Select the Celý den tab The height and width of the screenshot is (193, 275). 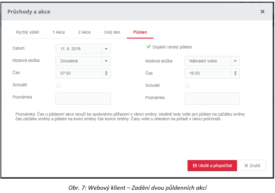click(112, 32)
